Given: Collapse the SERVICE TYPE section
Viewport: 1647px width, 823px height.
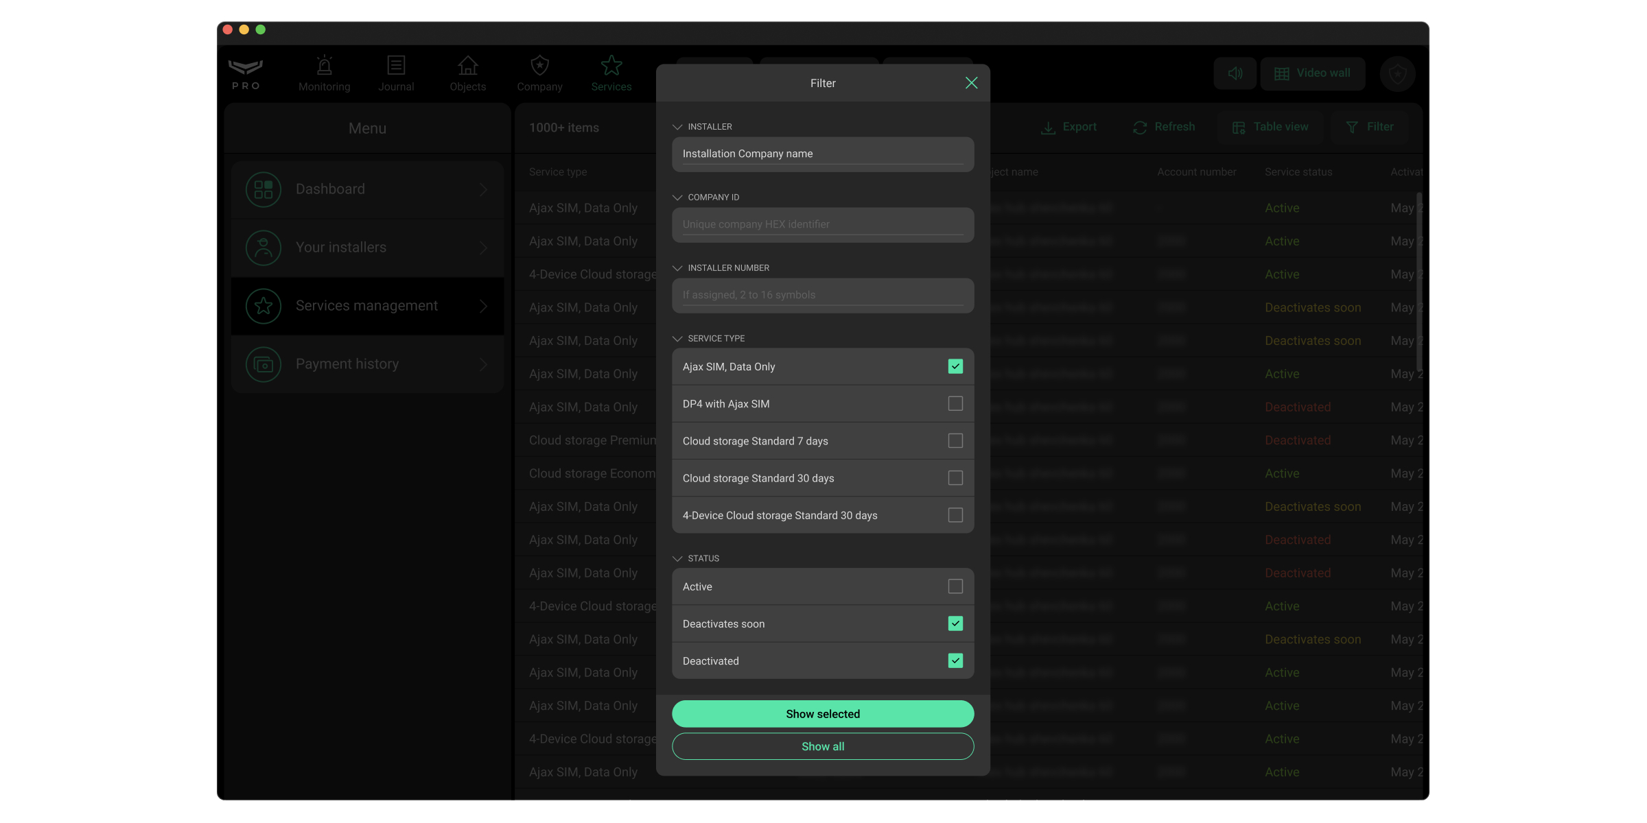Looking at the screenshot, I should pyautogui.click(x=677, y=339).
